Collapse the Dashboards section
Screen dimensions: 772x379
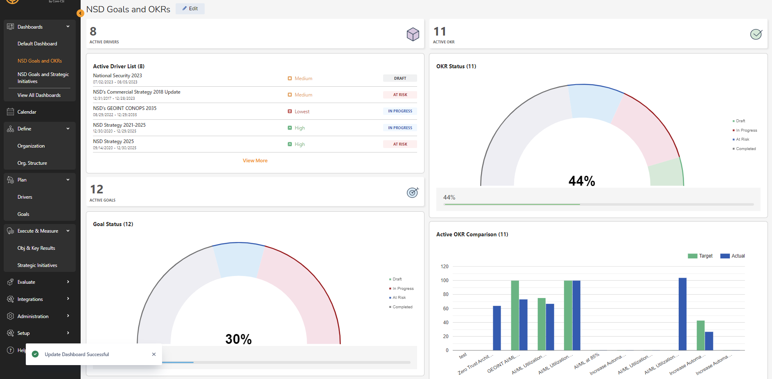point(68,26)
